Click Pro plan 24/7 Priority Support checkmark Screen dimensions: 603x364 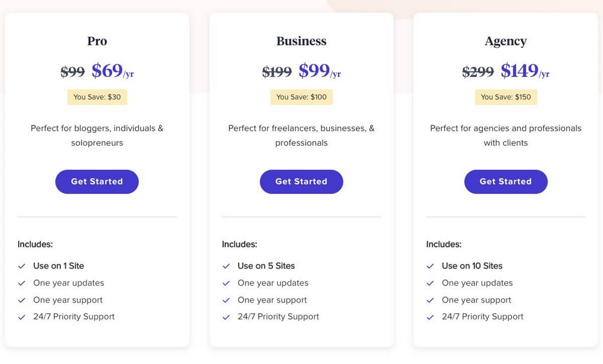(22, 317)
